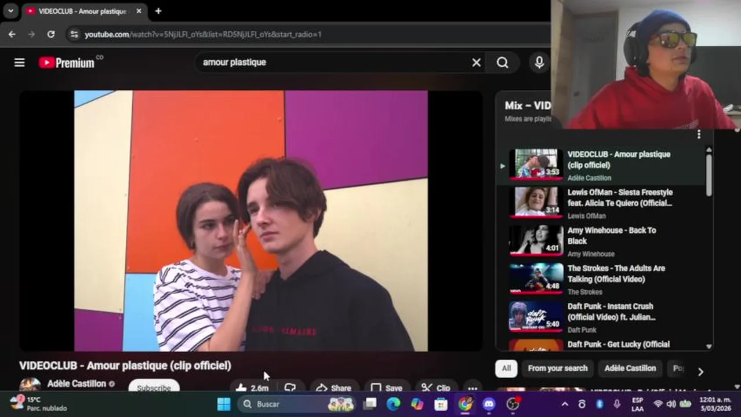Open the clock showing 12:01 a. m.
This screenshot has height=417, width=741.
tap(715, 404)
